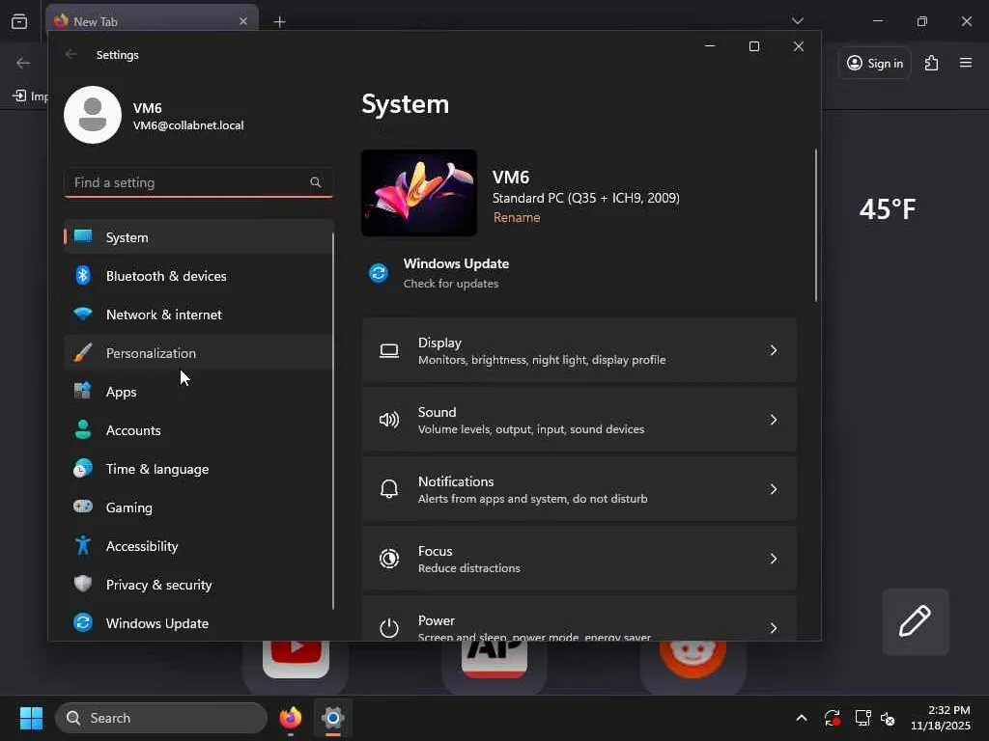The image size is (989, 741).
Task: Click the taskbar clock showing 2:32 PM
Action: click(x=941, y=718)
